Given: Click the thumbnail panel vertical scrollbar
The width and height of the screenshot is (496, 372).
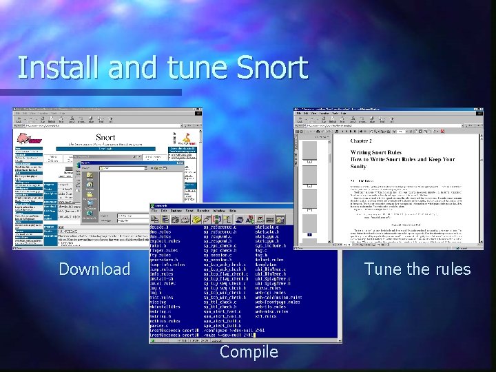Looking at the screenshot, I should (x=329, y=192).
